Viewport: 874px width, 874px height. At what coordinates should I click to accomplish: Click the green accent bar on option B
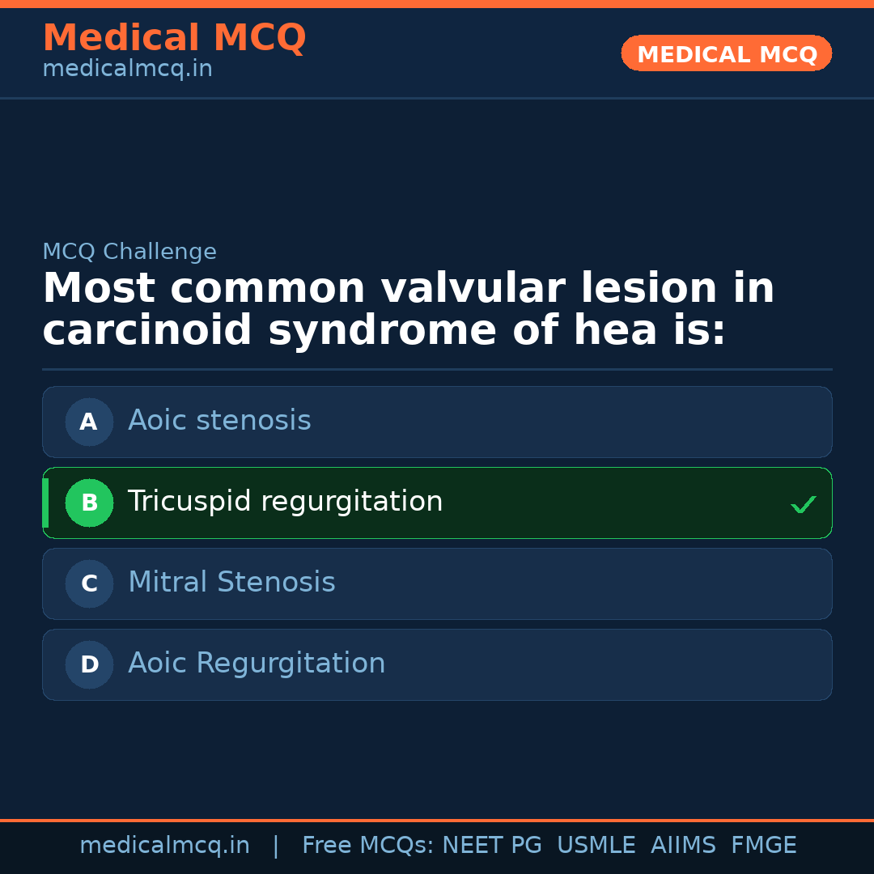[45, 503]
